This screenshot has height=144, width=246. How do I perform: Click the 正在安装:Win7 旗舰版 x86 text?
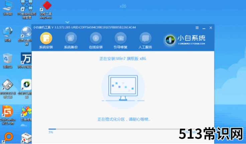[x=123, y=59]
